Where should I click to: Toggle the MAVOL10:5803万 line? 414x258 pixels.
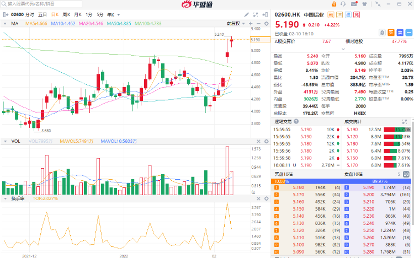click(x=119, y=141)
